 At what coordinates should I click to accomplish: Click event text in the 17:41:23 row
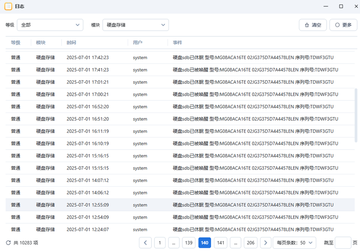click(255, 70)
